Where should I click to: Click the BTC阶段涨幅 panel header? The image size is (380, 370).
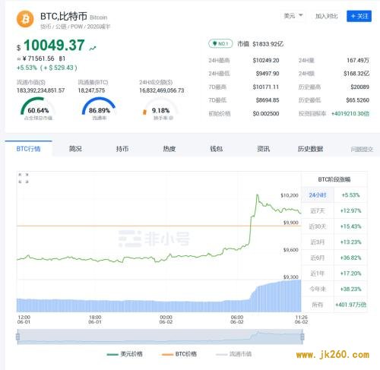(334, 179)
